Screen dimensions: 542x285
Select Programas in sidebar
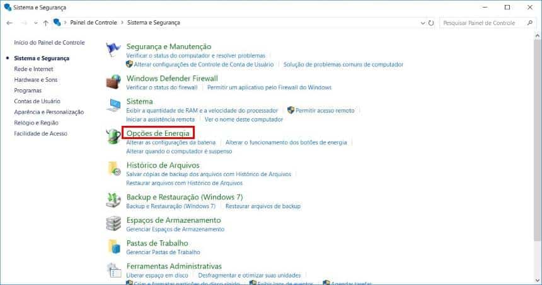click(28, 91)
